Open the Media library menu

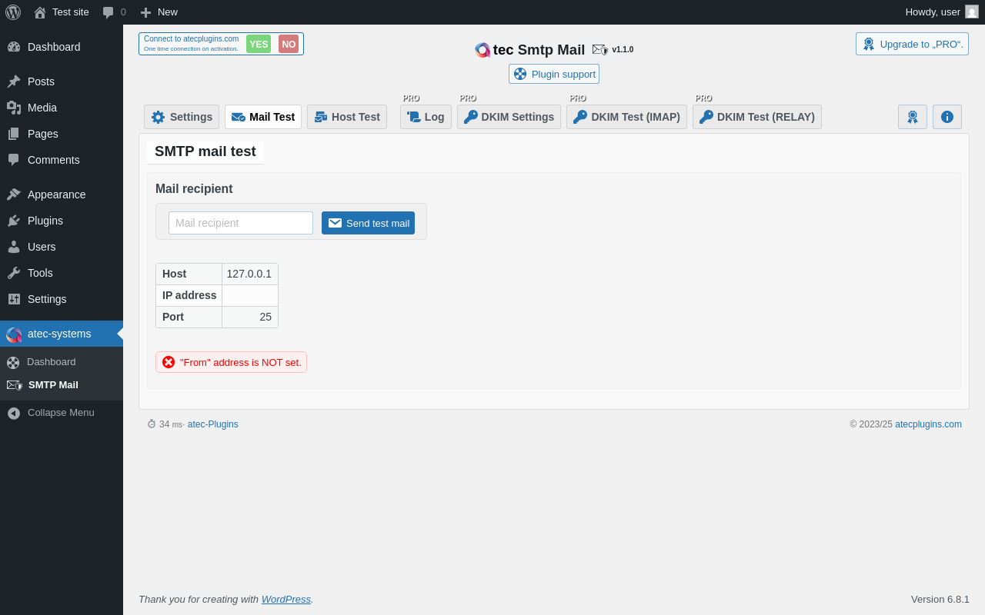pyautogui.click(x=62, y=108)
